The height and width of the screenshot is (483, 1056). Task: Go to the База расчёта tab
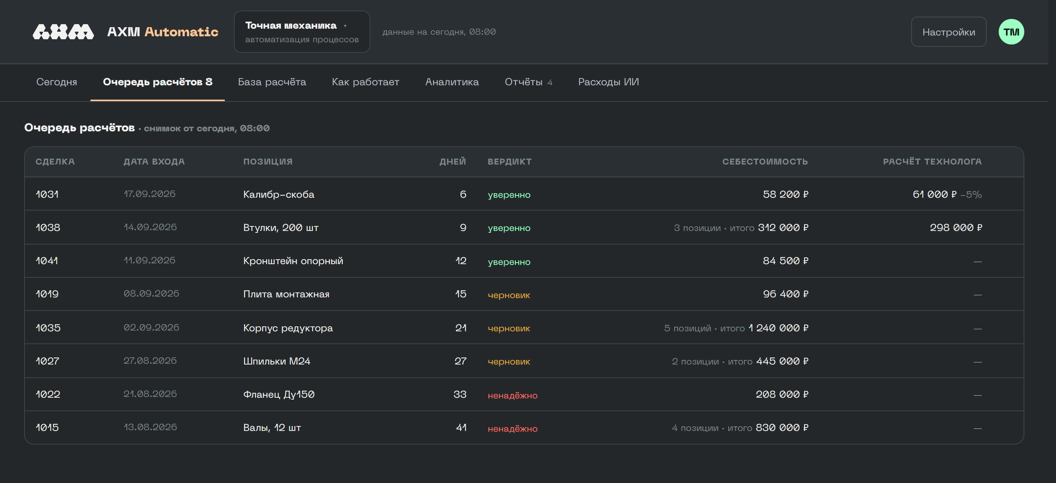pyautogui.click(x=272, y=82)
